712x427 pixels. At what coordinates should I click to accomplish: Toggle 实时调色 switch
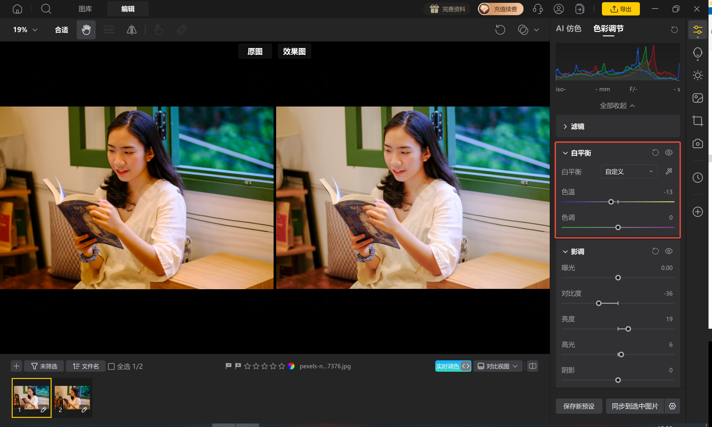pos(453,366)
